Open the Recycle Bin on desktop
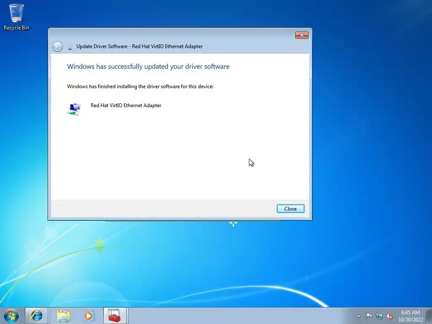This screenshot has width=432, height=324. click(16, 16)
